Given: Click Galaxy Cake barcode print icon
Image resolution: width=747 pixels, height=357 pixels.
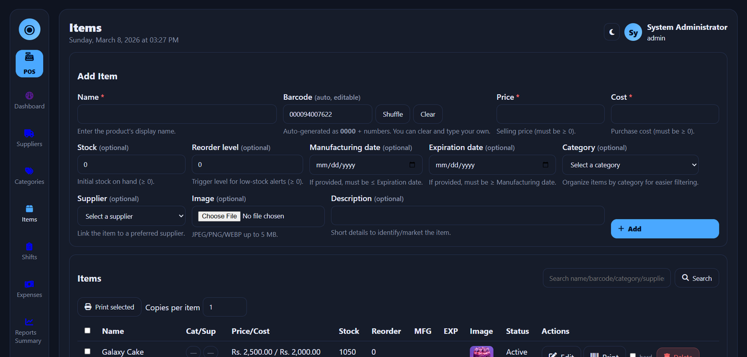Looking at the screenshot, I should [x=594, y=356].
